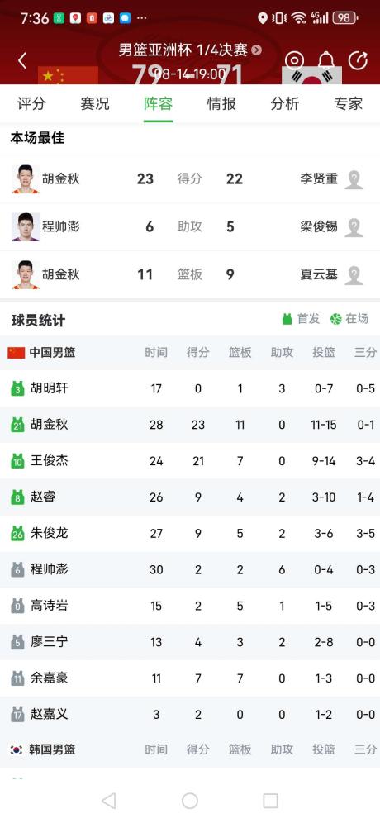Image resolution: width=380 pixels, height=823 pixels.
Task: Tap 梁俊锡 placeholder avatar icon
Action: pyautogui.click(x=354, y=226)
